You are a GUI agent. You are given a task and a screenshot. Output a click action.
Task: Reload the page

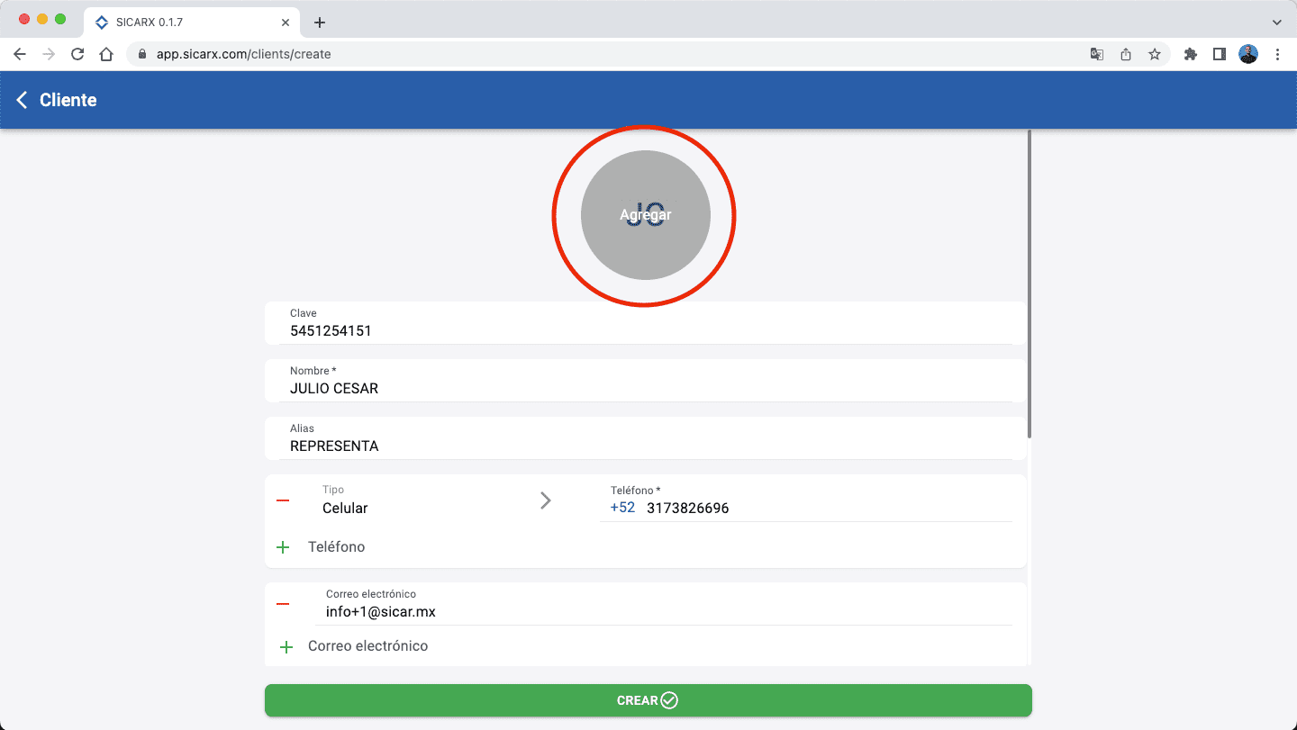click(x=77, y=54)
